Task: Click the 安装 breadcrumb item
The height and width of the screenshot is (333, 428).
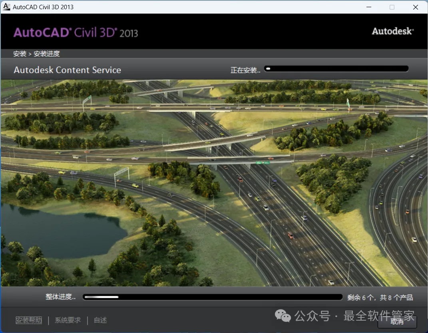Action: coord(20,54)
